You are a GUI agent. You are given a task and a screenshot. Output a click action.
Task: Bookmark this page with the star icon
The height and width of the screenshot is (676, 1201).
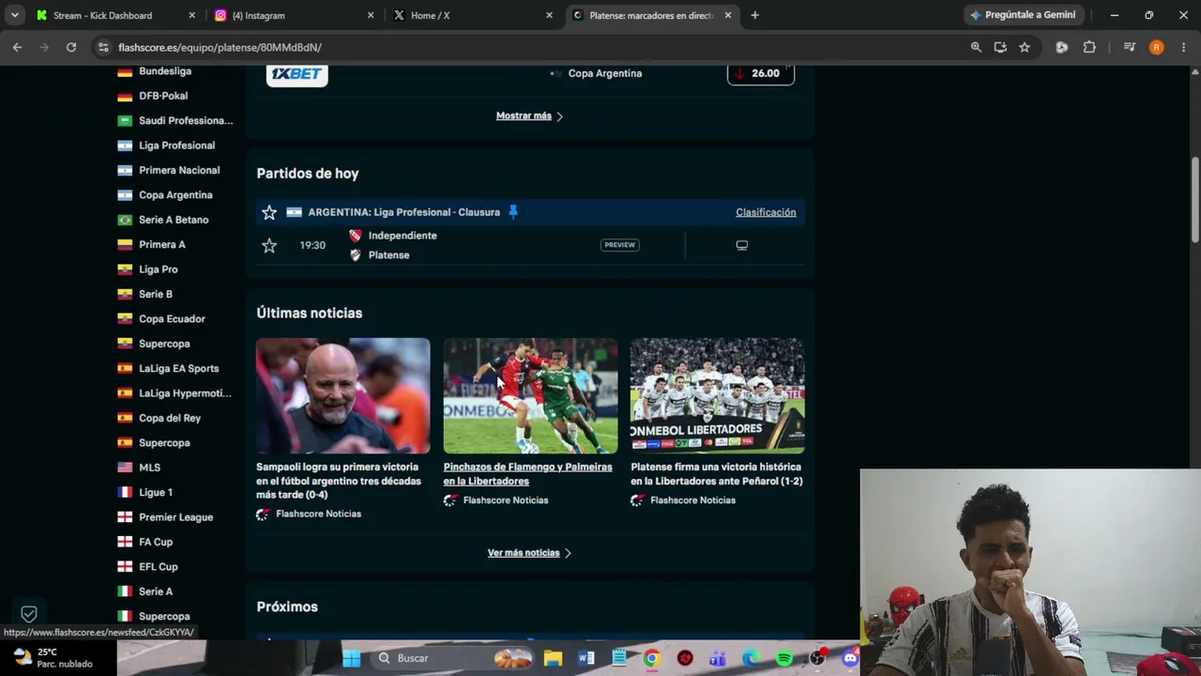[1025, 47]
